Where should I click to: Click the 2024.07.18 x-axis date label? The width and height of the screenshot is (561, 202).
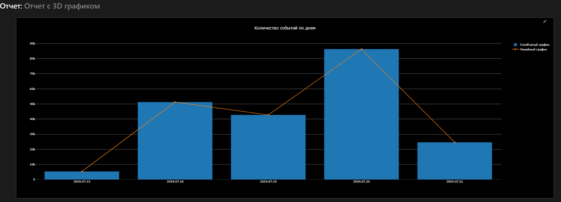pos(175,182)
